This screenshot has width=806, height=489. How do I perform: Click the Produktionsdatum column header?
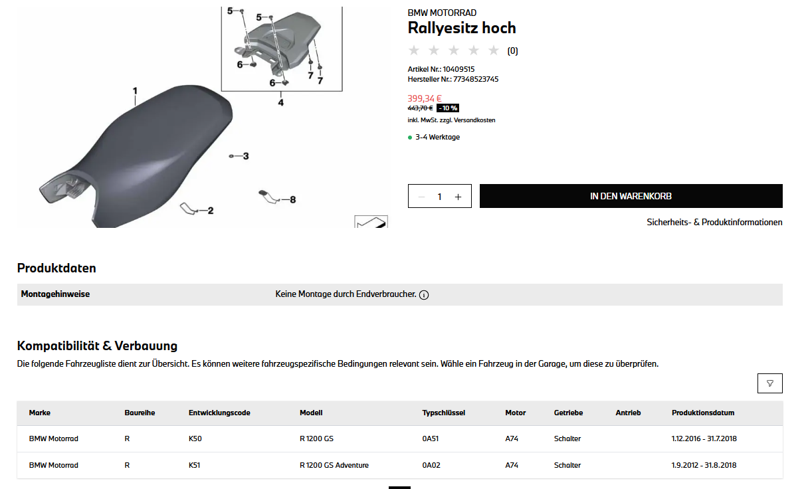click(x=703, y=413)
